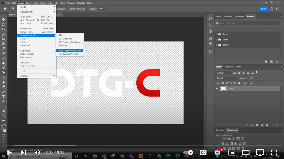Image resolution: width=284 pixels, height=159 pixels.
Task: Pick the Pen tool
Action: click(4, 92)
